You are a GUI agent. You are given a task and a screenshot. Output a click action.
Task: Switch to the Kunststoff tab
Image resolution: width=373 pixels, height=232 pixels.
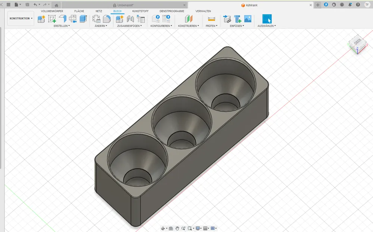[x=140, y=11]
